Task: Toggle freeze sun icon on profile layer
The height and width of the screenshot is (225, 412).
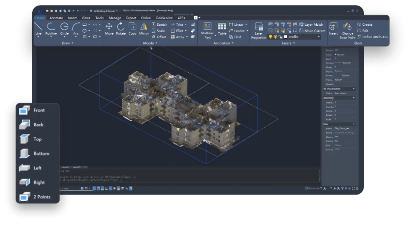Action: point(275,37)
